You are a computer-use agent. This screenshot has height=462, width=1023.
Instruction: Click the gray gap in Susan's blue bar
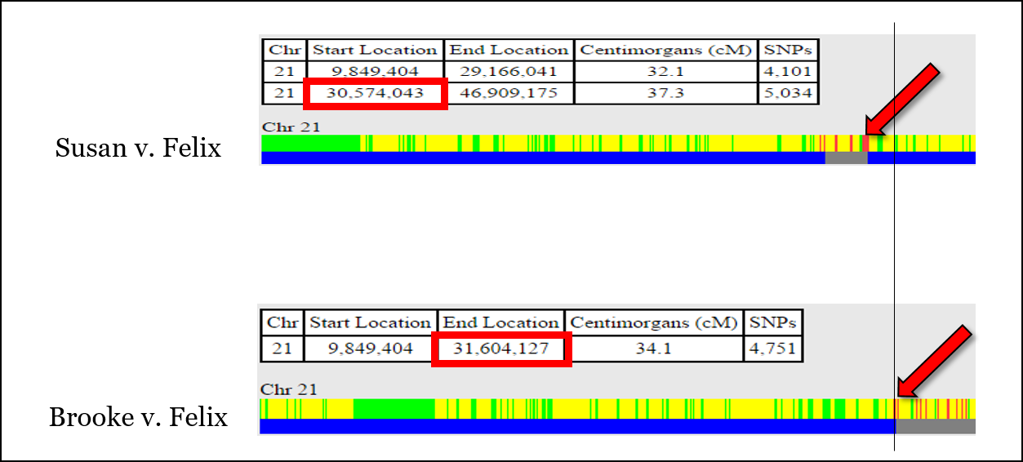click(846, 158)
